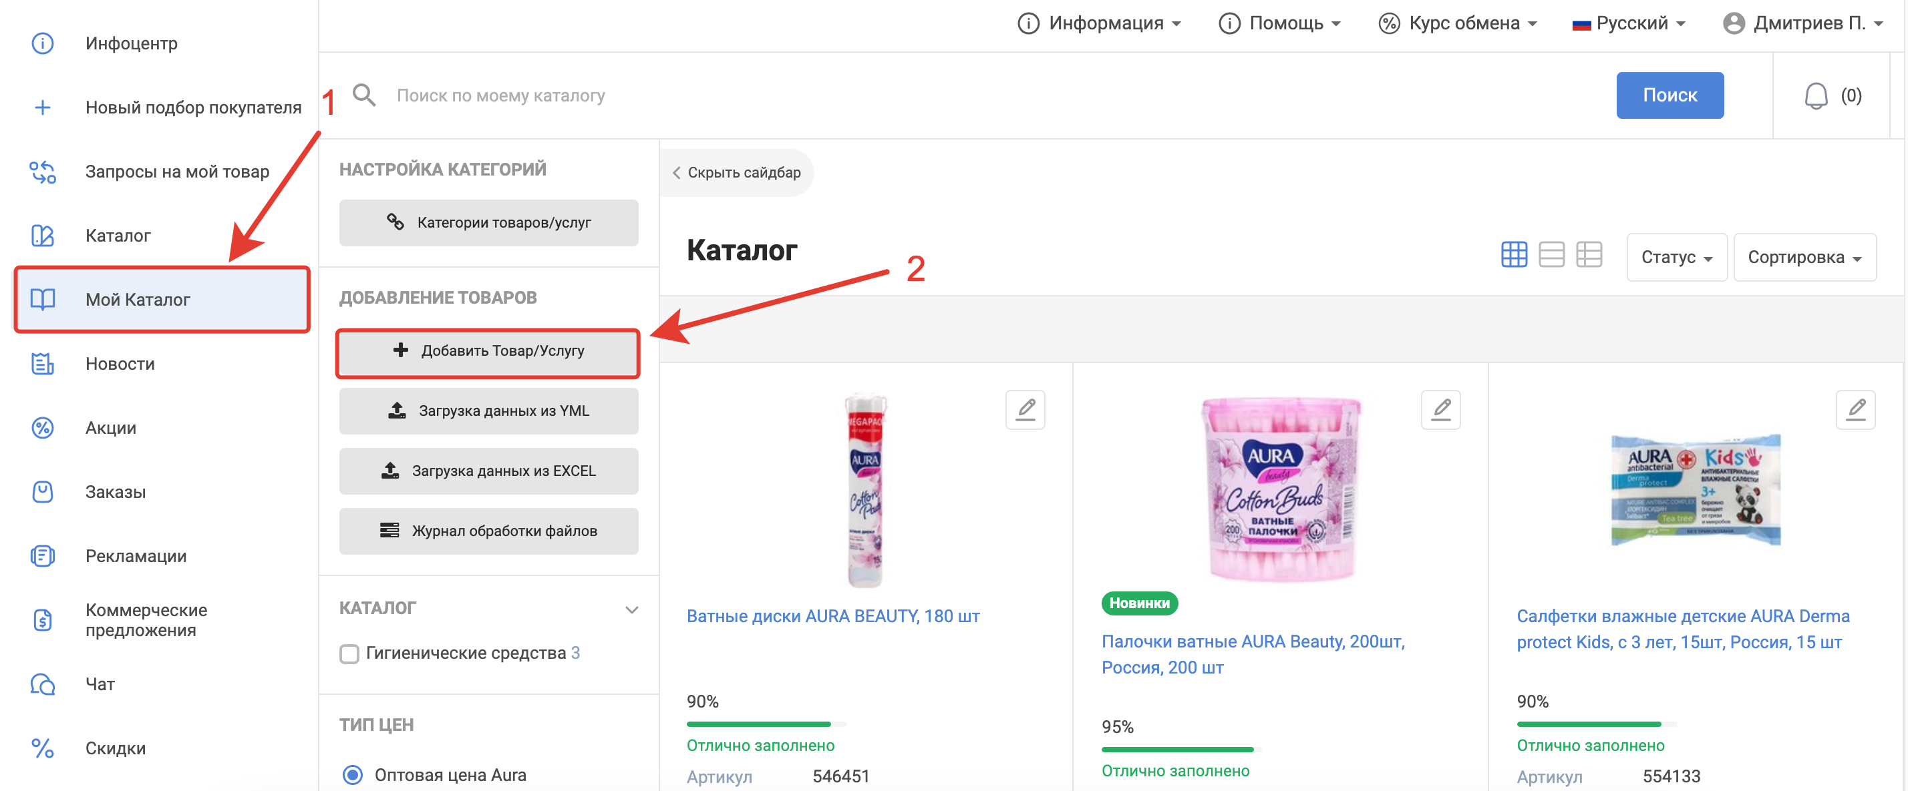Click progress bar of Палочки ватные product
This screenshot has width=1908, height=791.
[x=1180, y=750]
